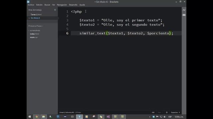Open File Explorer from the taskbar
Viewport: 213px width, 119px height.
44,117
